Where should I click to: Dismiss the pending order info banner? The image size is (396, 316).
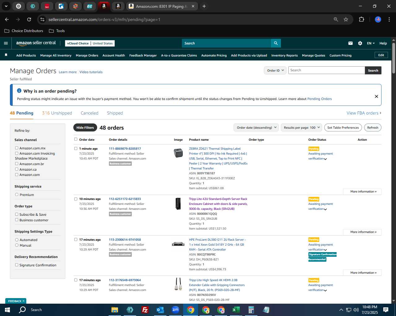coord(377,96)
